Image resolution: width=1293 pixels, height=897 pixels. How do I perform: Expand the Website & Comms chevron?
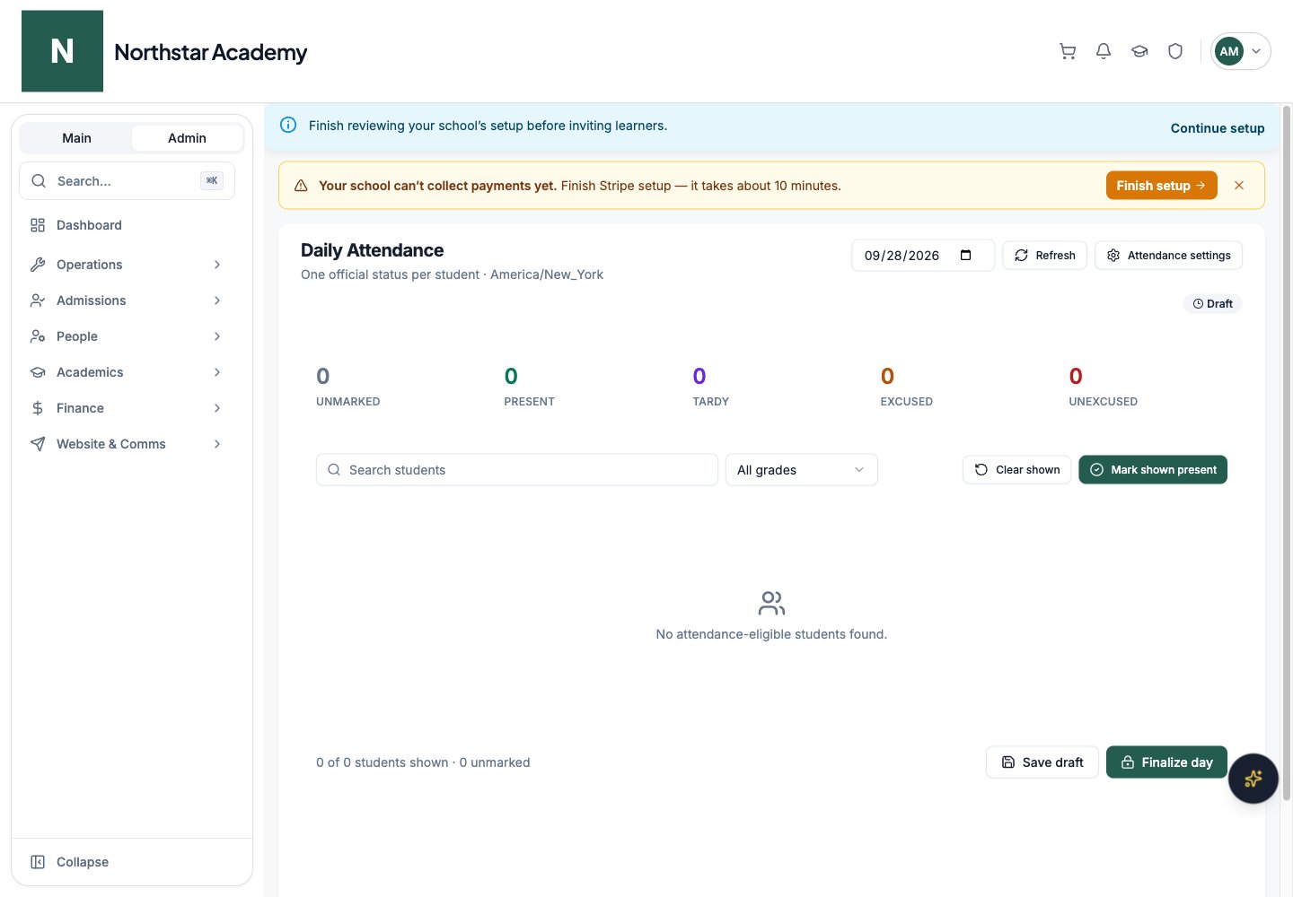(x=217, y=444)
